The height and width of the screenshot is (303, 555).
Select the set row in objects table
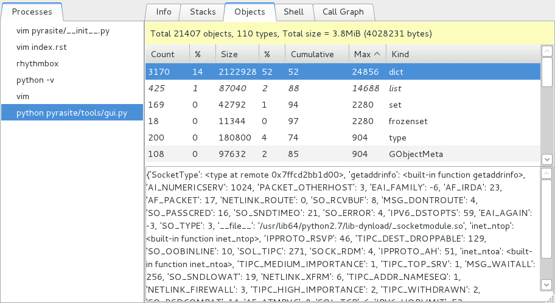pos(343,105)
